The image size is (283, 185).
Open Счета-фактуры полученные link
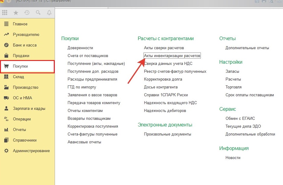[92, 134]
